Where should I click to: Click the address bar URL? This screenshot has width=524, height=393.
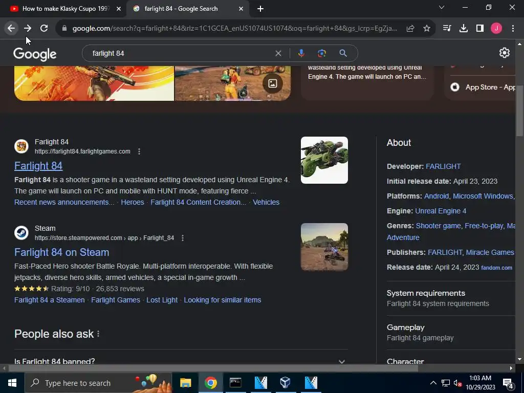point(234,29)
